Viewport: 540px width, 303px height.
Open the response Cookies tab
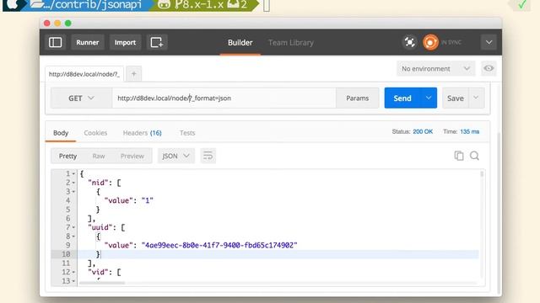pos(95,133)
